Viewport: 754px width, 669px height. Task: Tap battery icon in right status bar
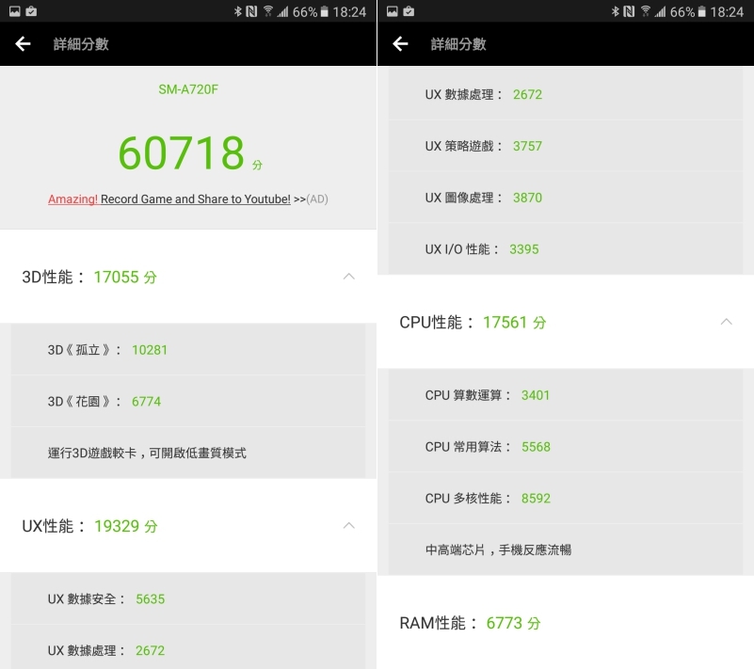(x=702, y=11)
